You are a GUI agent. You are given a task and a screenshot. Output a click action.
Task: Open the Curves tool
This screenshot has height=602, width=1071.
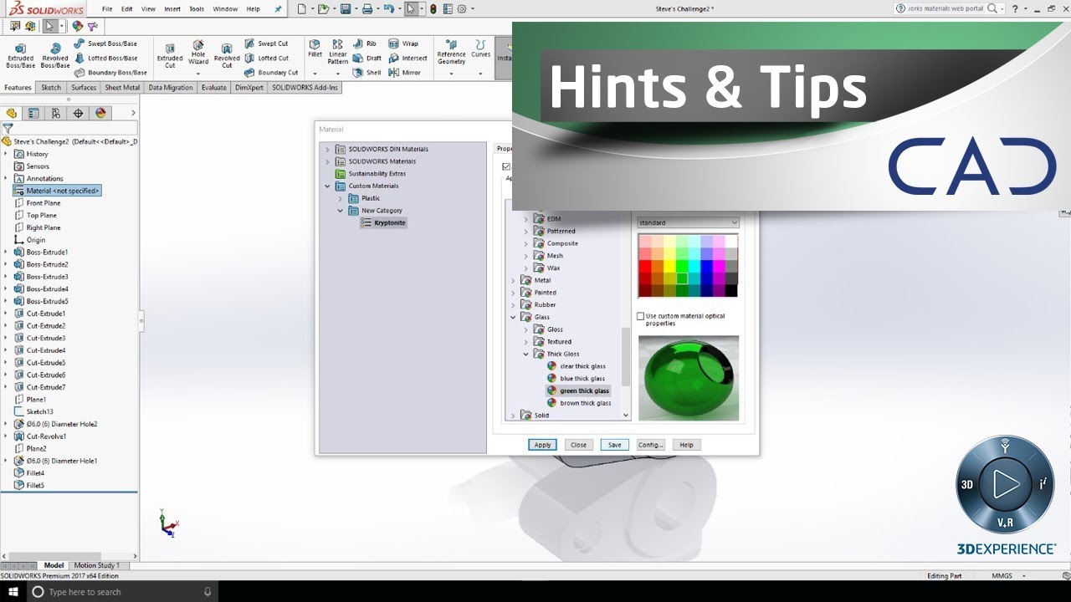pos(480,48)
